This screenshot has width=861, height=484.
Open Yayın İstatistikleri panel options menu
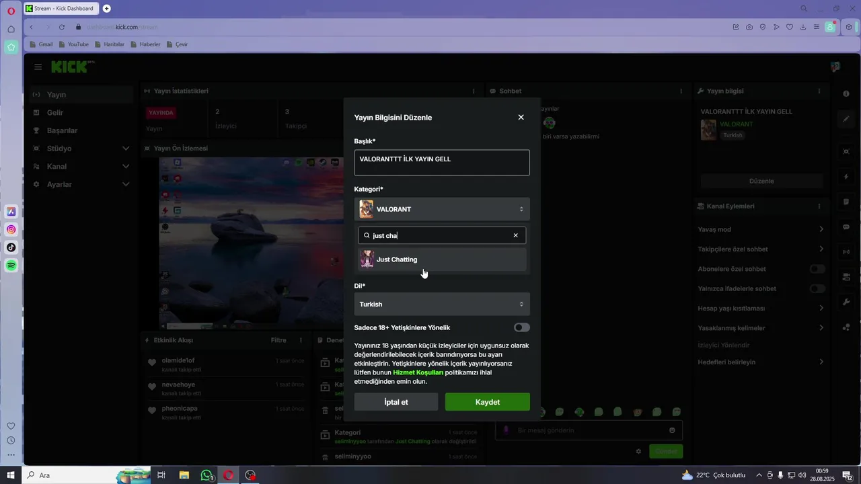click(474, 91)
